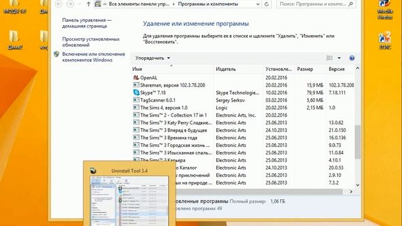Viewport: 402px width, 226px height.
Task: Click the control panel address bar icon
Action: 98,4
